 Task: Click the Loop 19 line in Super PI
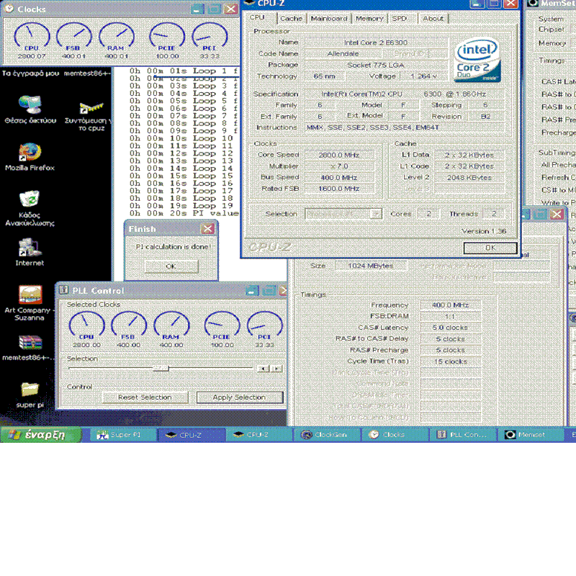(181, 206)
